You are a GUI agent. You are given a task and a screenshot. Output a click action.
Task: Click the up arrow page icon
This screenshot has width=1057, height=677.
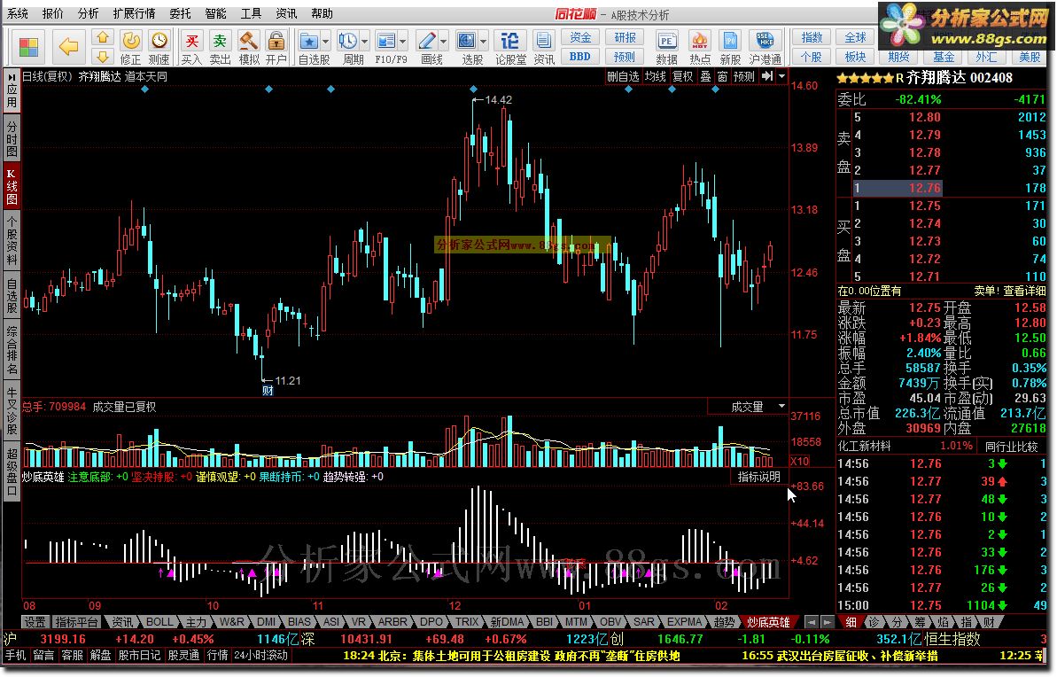click(103, 38)
